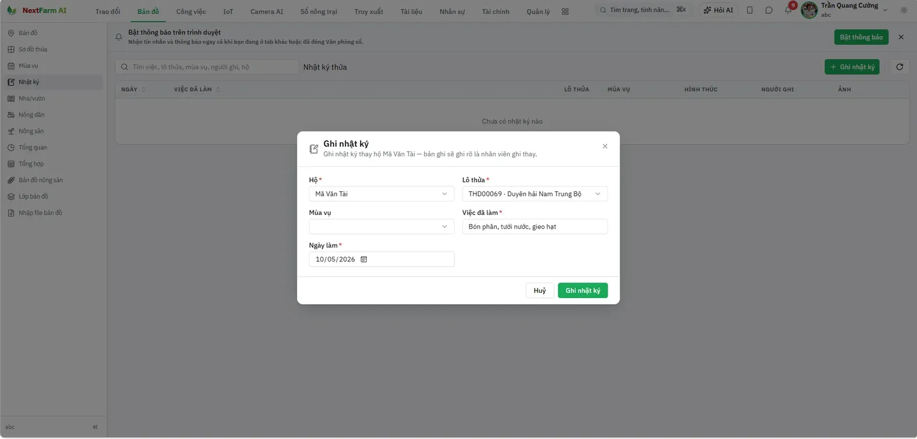
Task: Cancel with the Huỷ button
Action: [x=540, y=291]
